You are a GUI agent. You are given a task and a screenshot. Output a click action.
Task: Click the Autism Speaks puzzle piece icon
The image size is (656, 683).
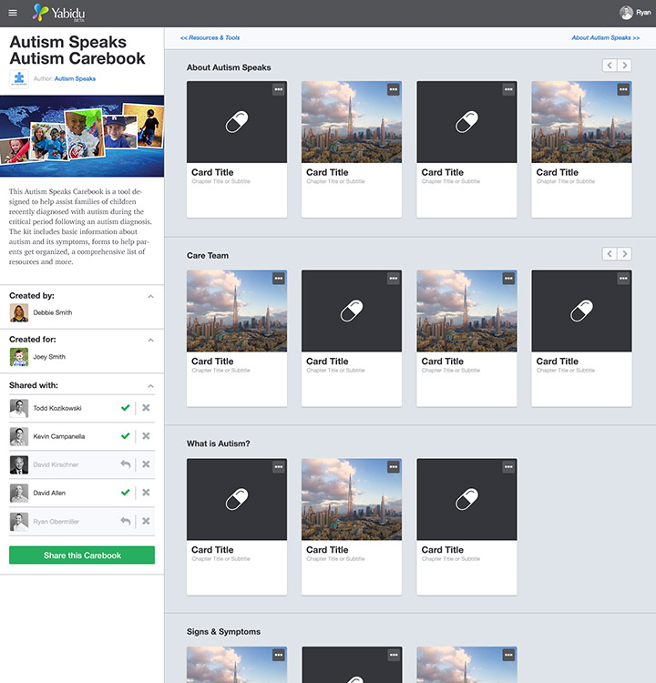pos(19,79)
